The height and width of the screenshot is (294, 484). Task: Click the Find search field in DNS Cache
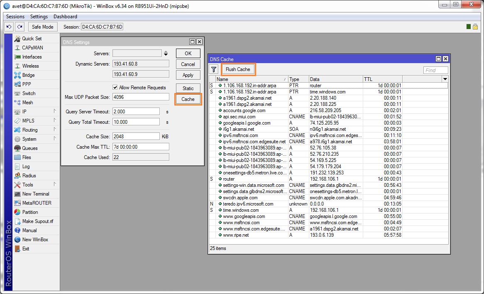point(435,70)
